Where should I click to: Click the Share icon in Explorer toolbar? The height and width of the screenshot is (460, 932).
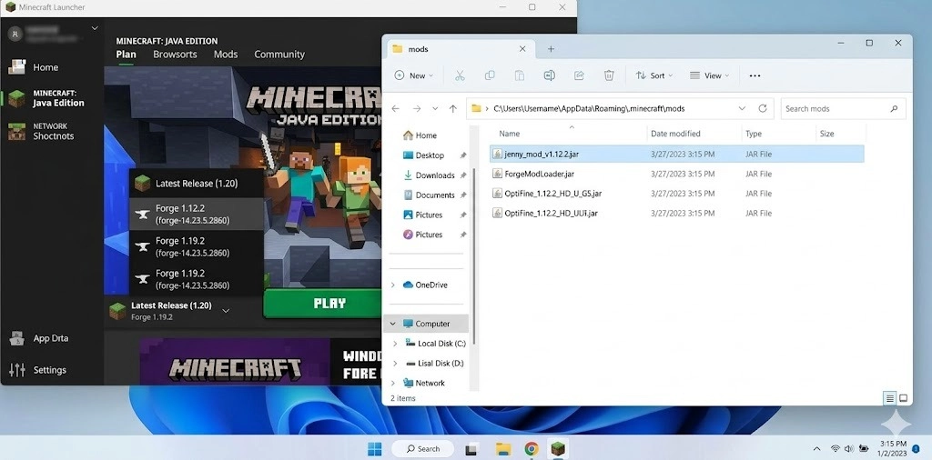pos(579,75)
